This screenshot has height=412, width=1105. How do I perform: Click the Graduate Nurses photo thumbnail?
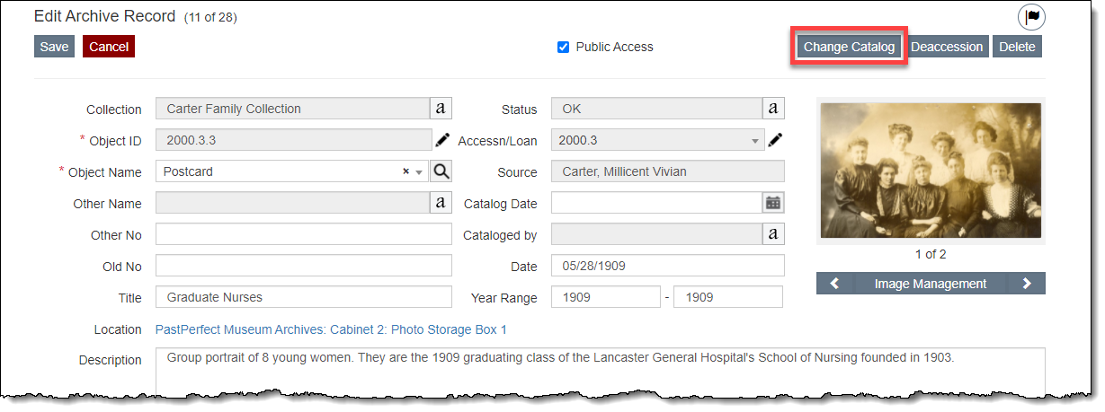click(931, 171)
